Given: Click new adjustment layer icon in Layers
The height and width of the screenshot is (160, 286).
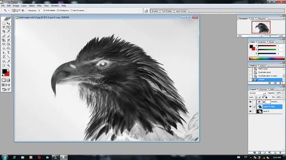Looking at the screenshot, I should click(269, 152).
